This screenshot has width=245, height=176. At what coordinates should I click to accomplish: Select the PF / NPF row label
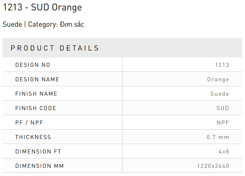29,123
